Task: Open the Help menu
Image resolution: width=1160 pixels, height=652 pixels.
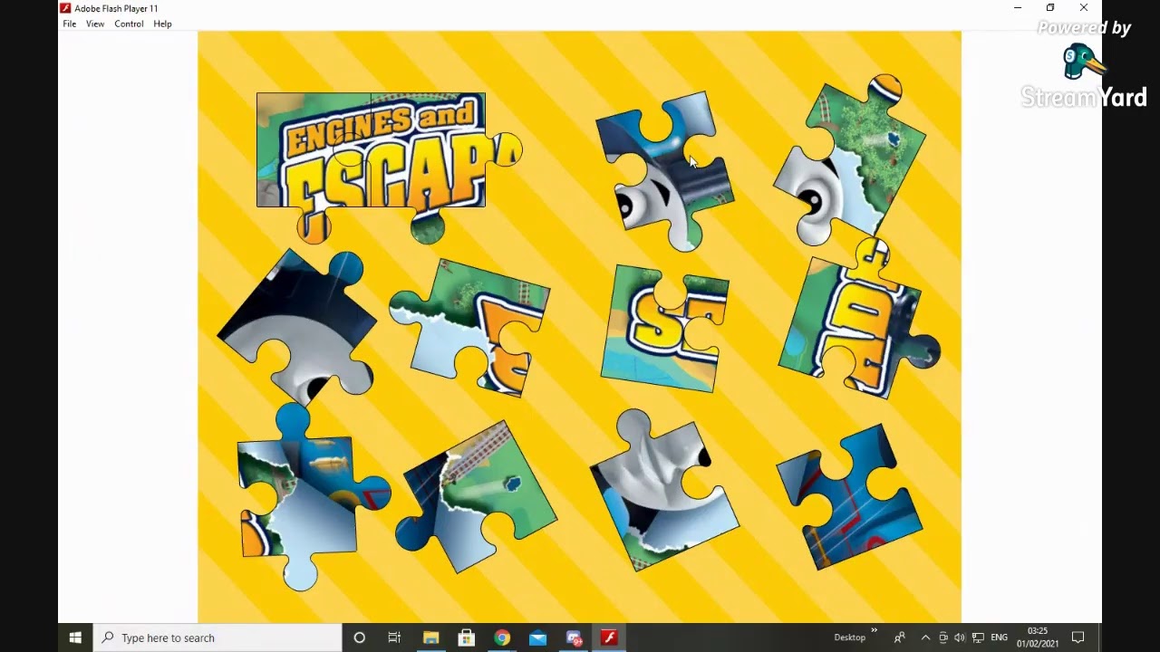Action: point(162,24)
